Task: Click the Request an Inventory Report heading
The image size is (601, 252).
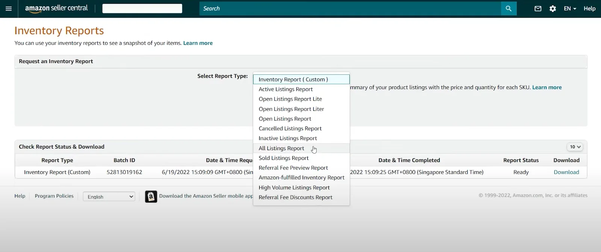Action: (x=56, y=61)
